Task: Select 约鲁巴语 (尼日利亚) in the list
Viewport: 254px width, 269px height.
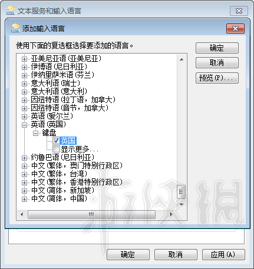Action: point(62,157)
